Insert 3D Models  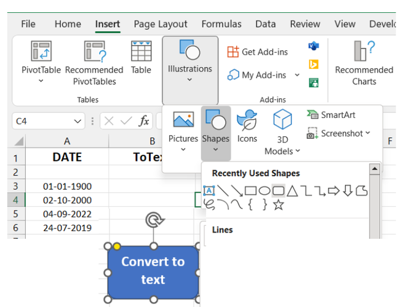282,132
